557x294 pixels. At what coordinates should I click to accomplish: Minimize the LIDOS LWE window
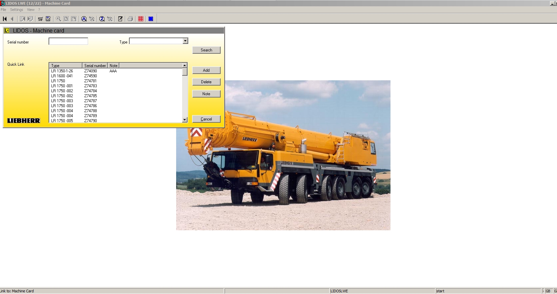[x=552, y=3]
